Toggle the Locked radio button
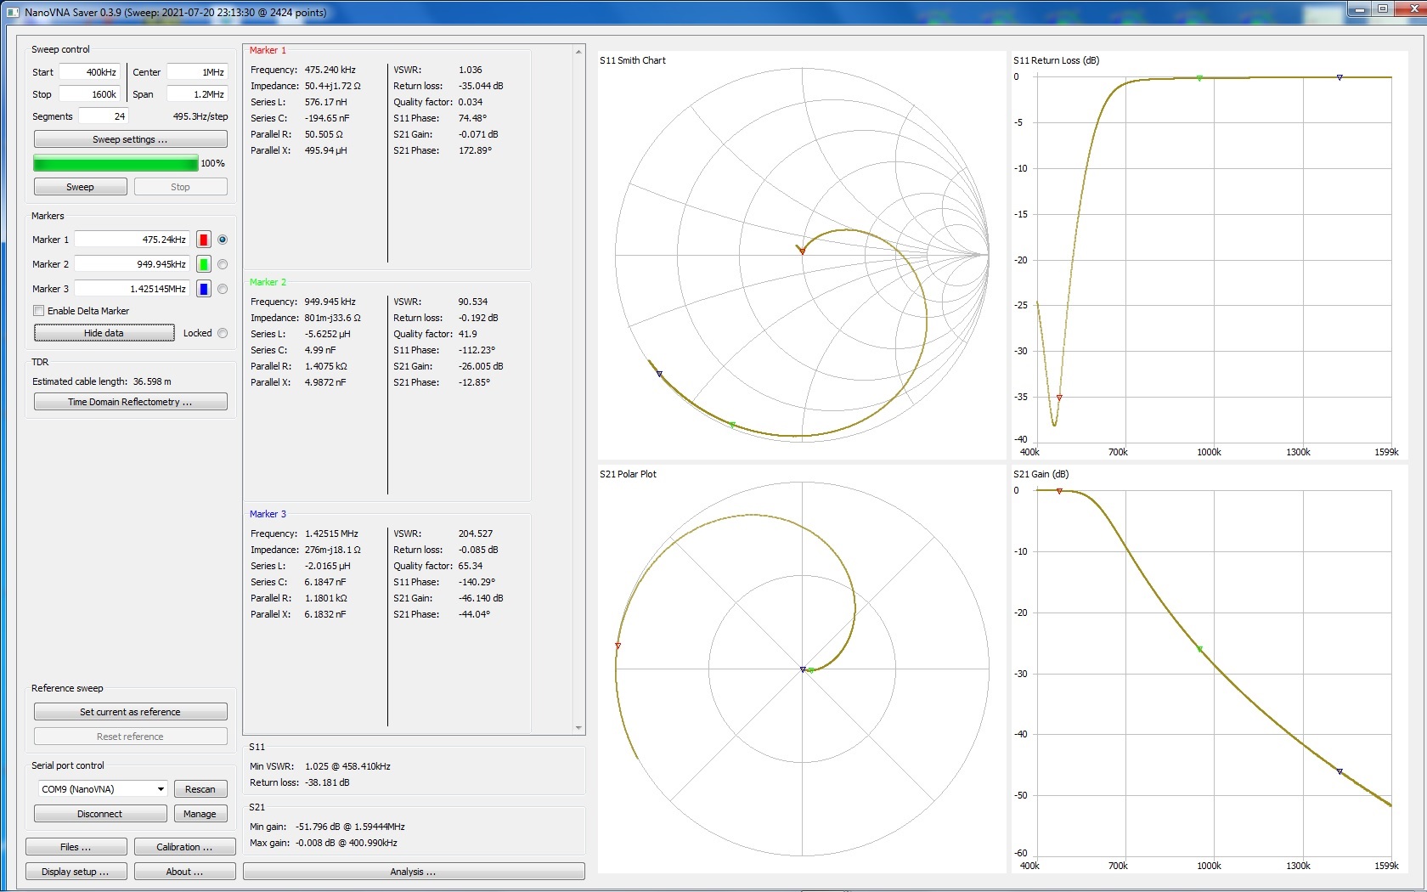The width and height of the screenshot is (1427, 892). pyautogui.click(x=223, y=333)
